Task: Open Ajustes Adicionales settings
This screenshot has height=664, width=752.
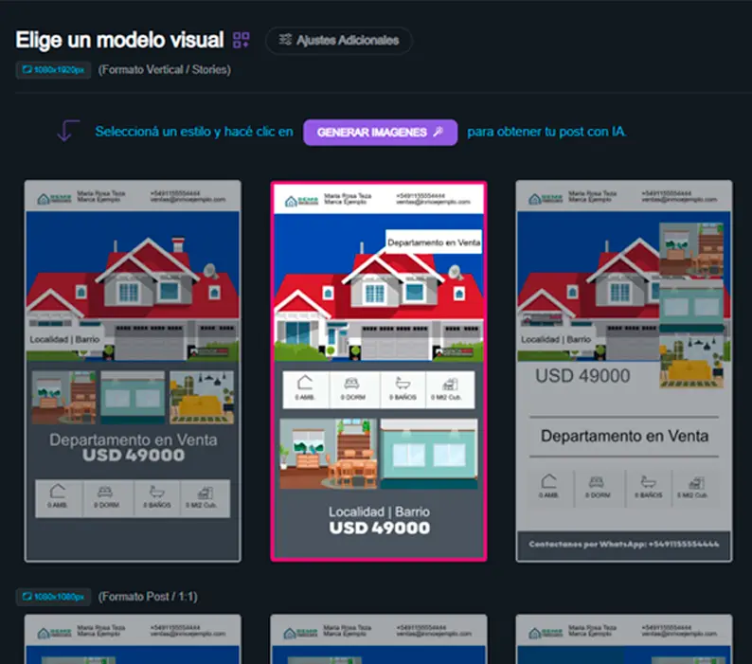Action: click(339, 41)
